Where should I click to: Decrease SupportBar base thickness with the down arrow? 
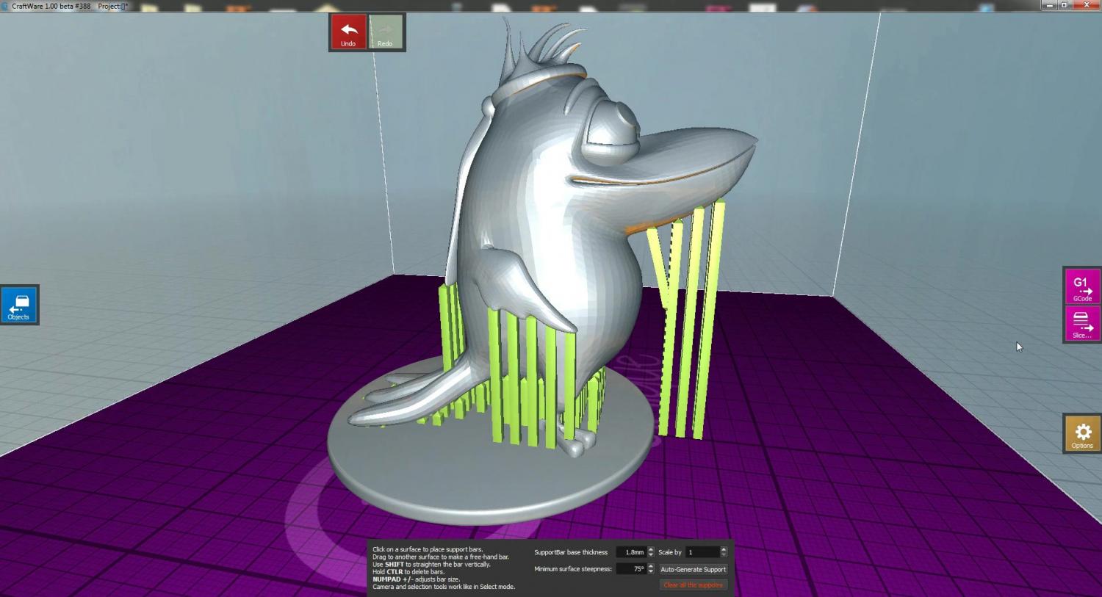651,555
